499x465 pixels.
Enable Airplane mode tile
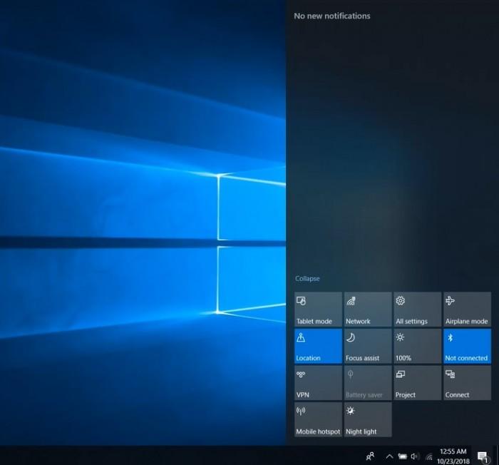(467, 310)
